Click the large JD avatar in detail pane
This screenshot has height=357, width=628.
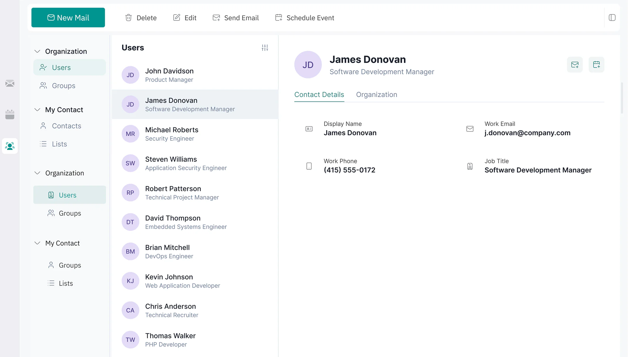coord(308,65)
